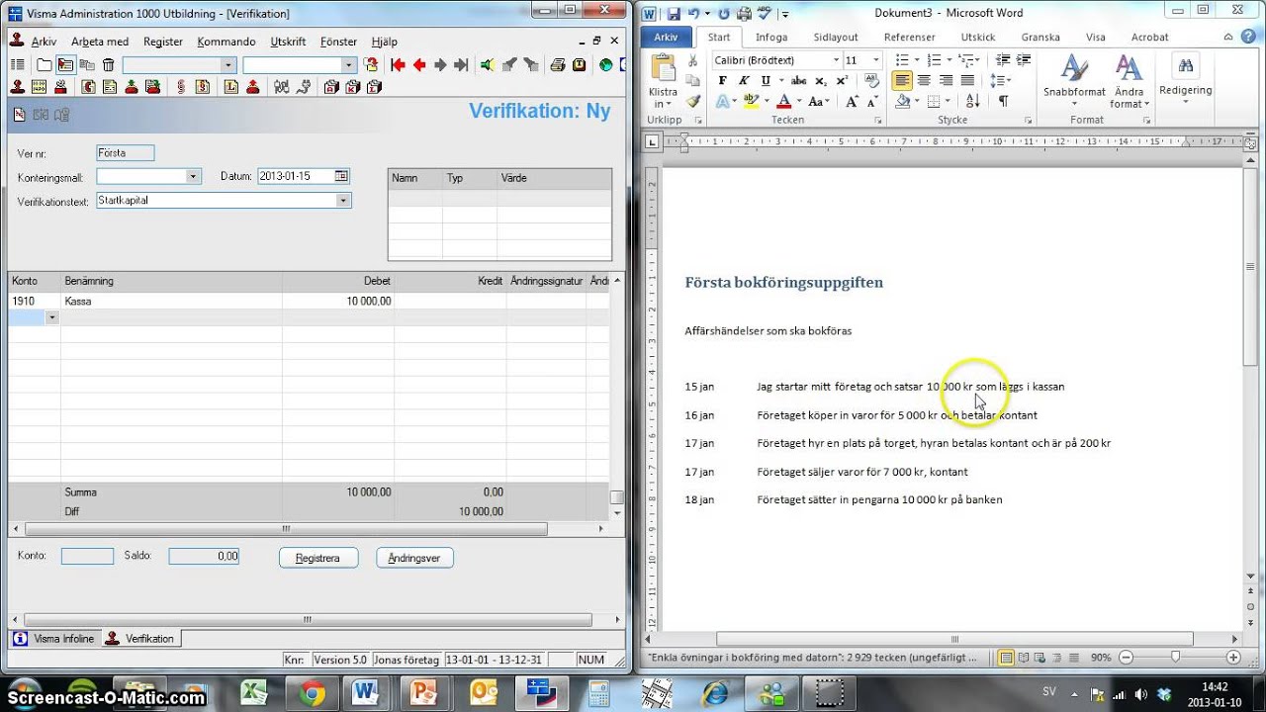Apply bold formatting in Word
The width and height of the screenshot is (1266, 712).
722,81
